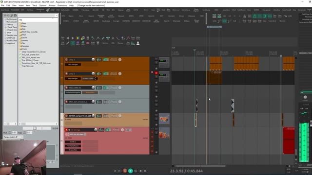Open FX chain of WALL LONG SC track
The width and height of the screenshot is (312, 175).
[99, 87]
